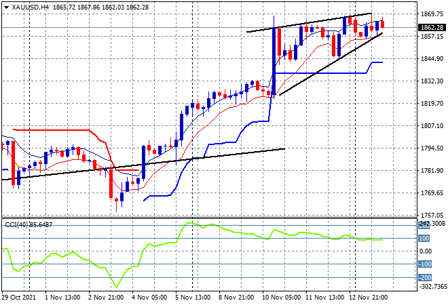Click the 1 Nov 13:00 time label
This screenshot has height=305, width=448.
[62, 298]
